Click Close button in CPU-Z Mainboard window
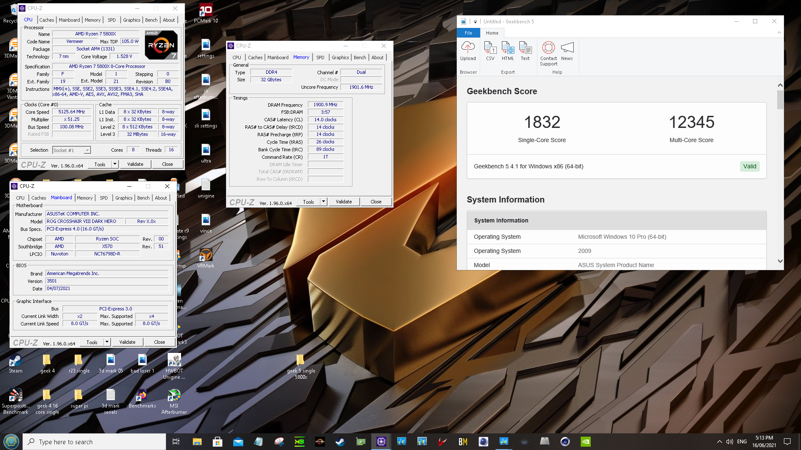801x450 pixels. 159,342
